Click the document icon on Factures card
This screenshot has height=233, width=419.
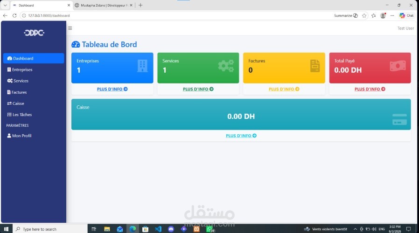[315, 66]
